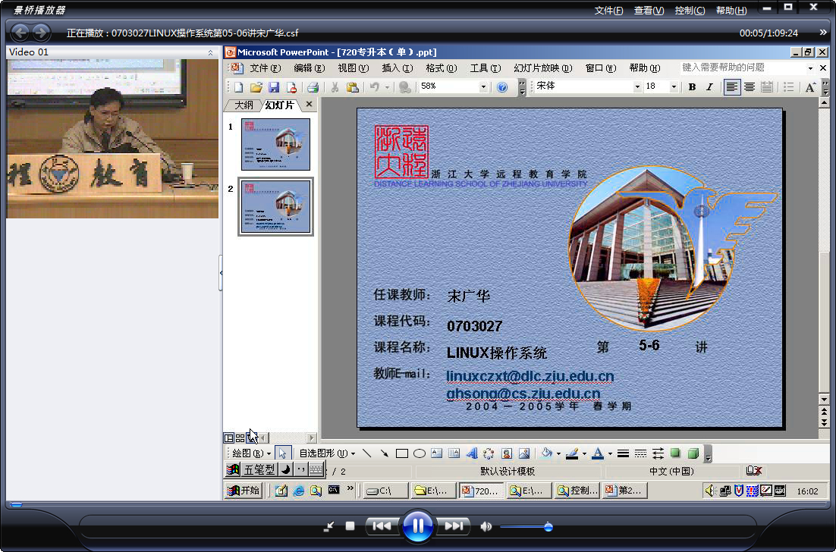Viewport: 836px width, 552px height.
Task: Stop playback with the square button
Action: pyautogui.click(x=350, y=526)
